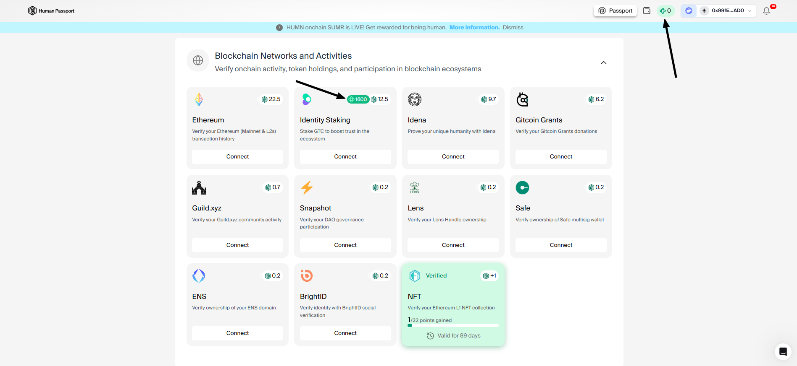Screen dimensions: 797x366
Task: Click the Ethereum diamond logo
Action: pyautogui.click(x=199, y=99)
